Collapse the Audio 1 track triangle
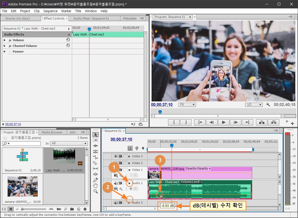This screenshot has width=298, height=218. pyautogui.click(x=129, y=183)
